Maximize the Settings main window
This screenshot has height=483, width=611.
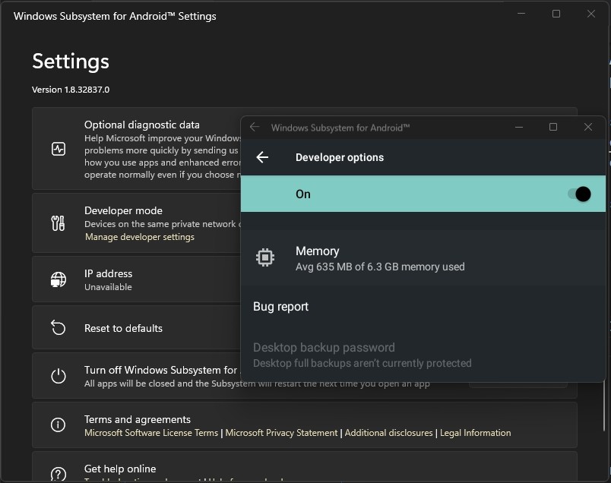coord(556,14)
